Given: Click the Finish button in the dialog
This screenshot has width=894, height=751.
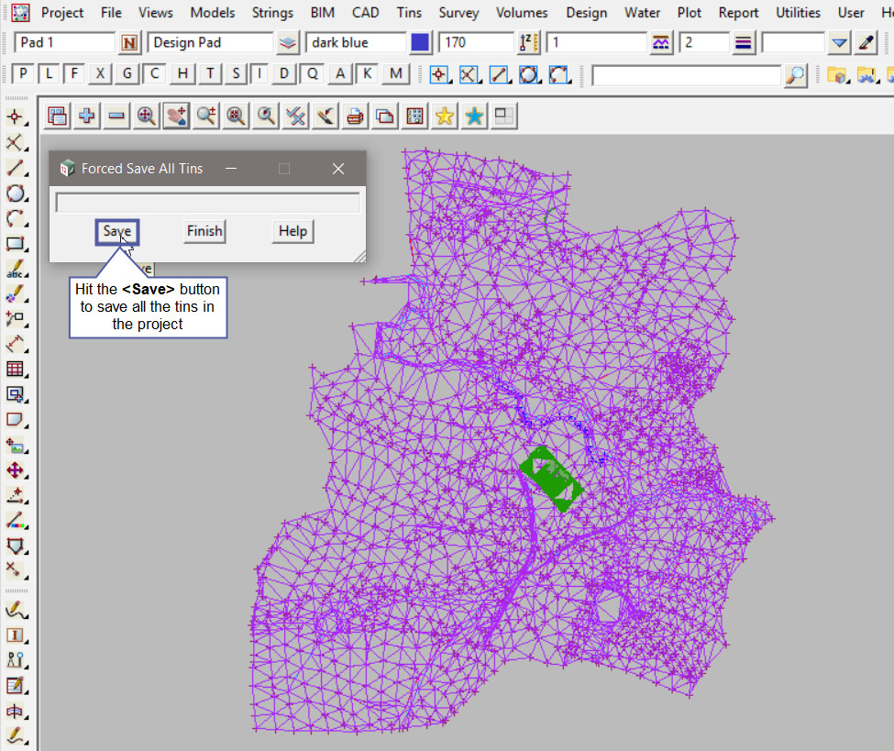Looking at the screenshot, I should tap(204, 231).
